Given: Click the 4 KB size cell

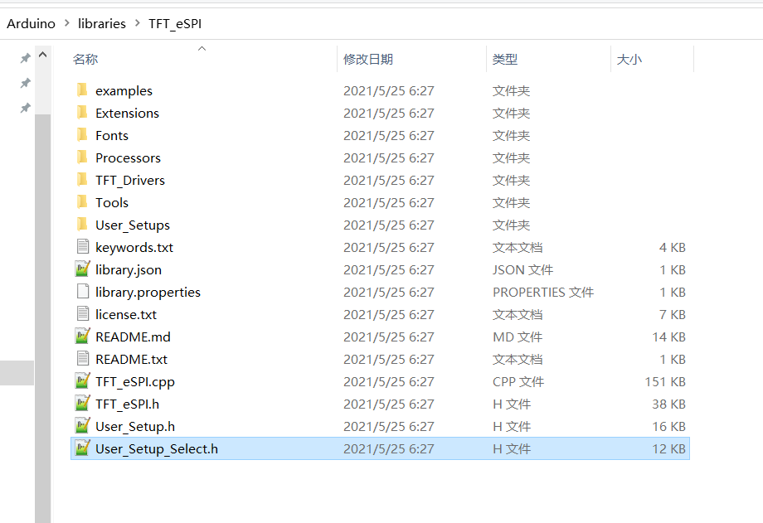Looking at the screenshot, I should pos(673,247).
